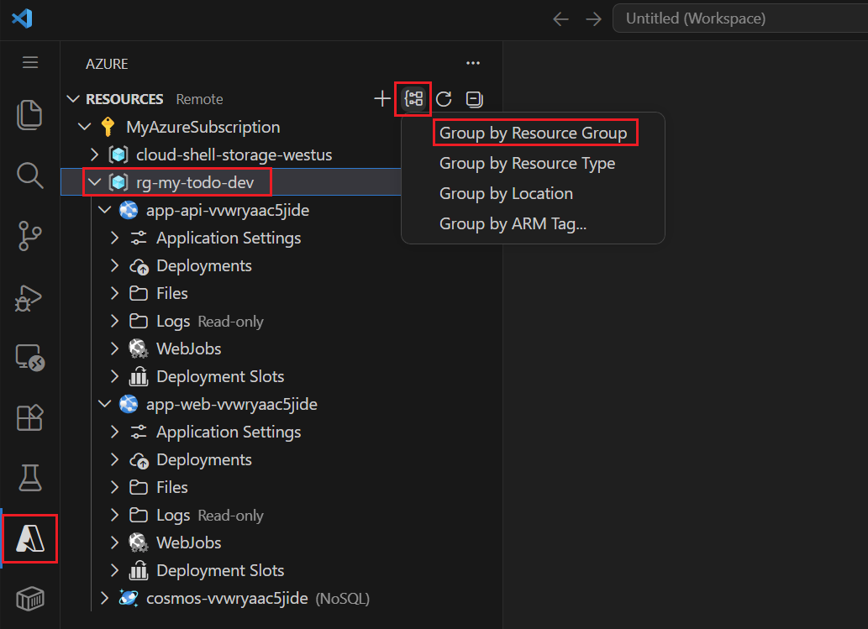Select the Azure icon in the Activity Bar

click(x=29, y=538)
